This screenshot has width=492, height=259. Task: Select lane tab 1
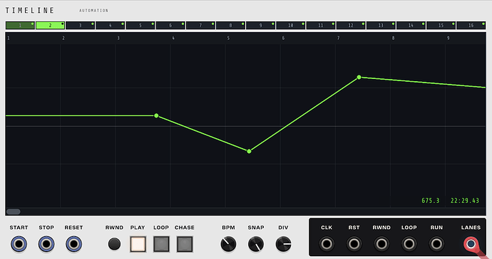20,26
